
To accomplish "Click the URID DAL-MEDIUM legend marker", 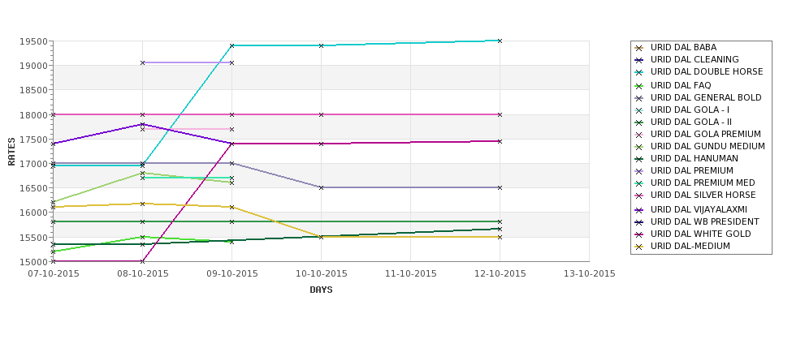I will pos(639,247).
